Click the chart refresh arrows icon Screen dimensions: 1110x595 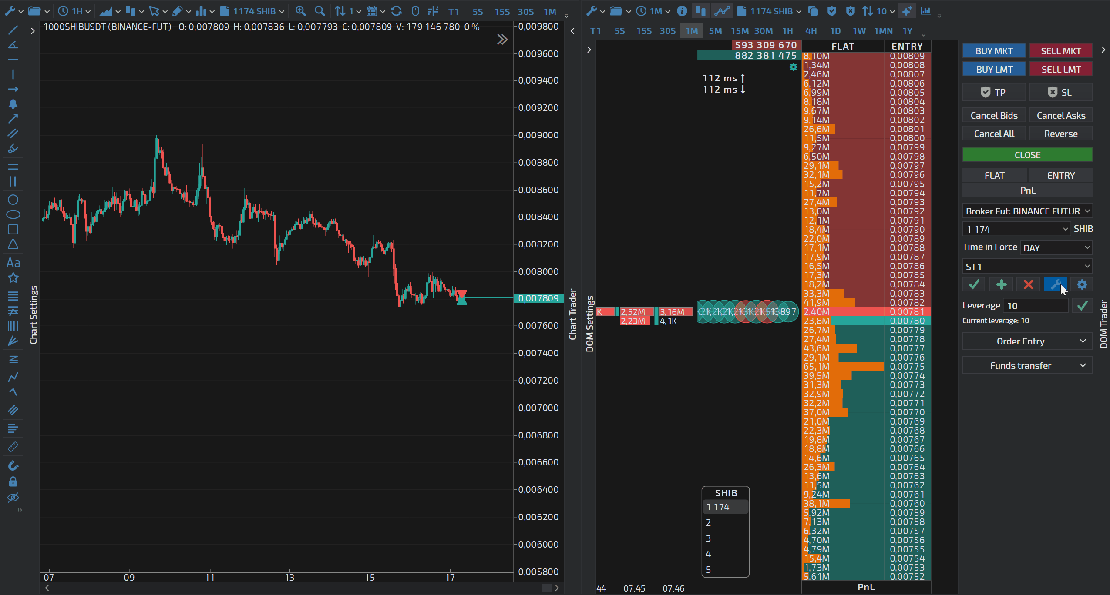point(396,11)
